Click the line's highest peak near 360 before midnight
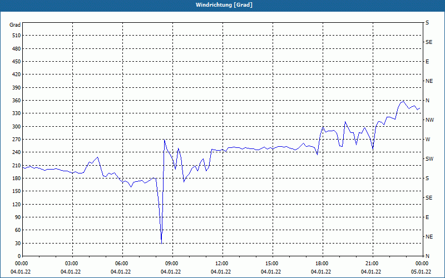The height and width of the screenshot is (278, 445). [x=403, y=101]
